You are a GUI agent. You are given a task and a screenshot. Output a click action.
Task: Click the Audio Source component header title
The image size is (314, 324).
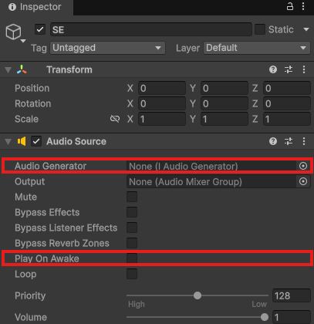(76, 141)
